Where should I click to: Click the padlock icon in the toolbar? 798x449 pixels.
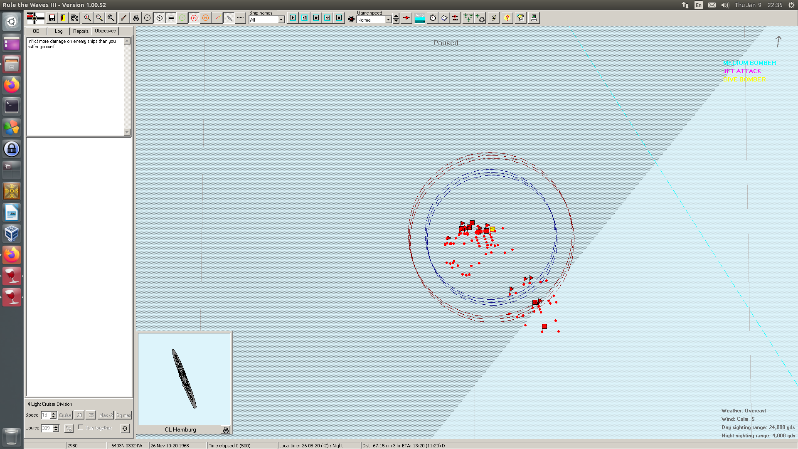pyautogui.click(x=136, y=18)
